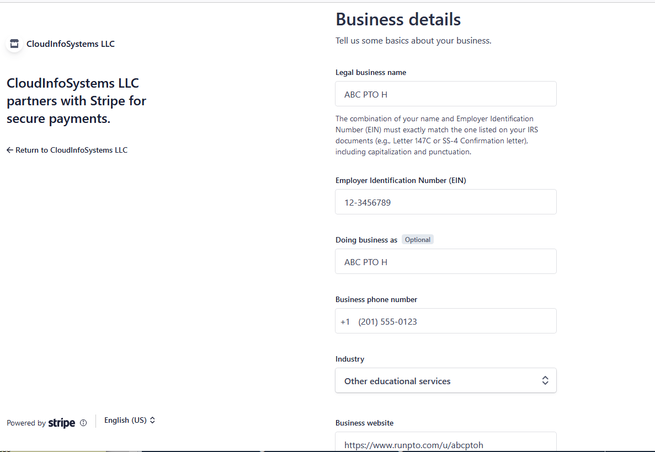The image size is (655, 452).
Task: Select the Other educational services value
Action: pos(397,380)
